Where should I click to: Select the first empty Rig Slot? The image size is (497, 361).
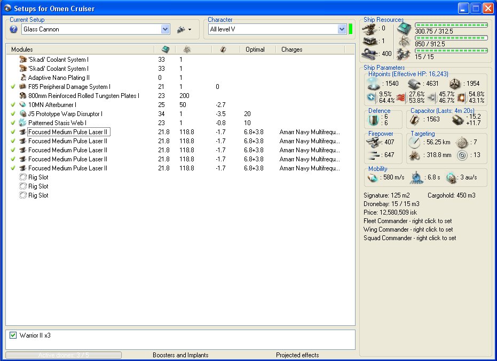pos(38,177)
